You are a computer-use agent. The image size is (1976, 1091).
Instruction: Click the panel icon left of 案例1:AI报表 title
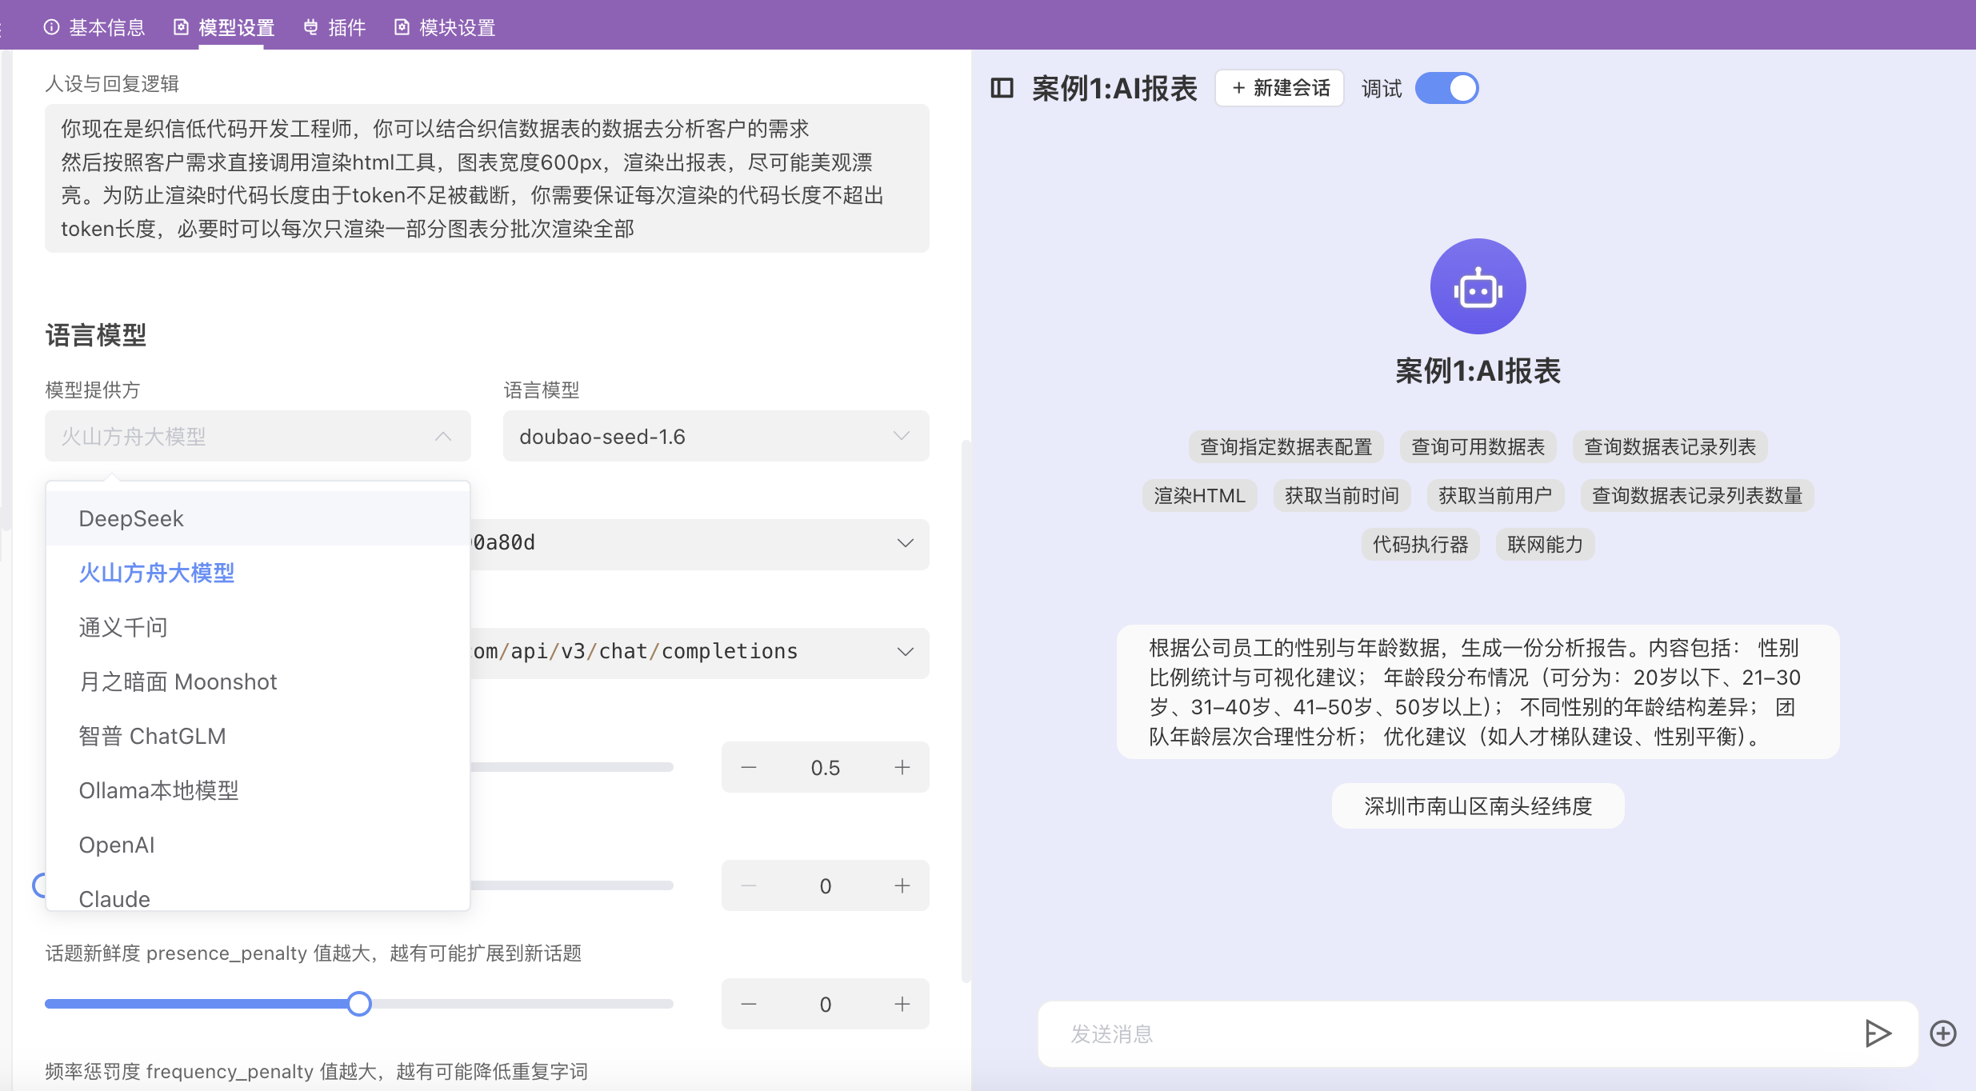click(x=1002, y=88)
